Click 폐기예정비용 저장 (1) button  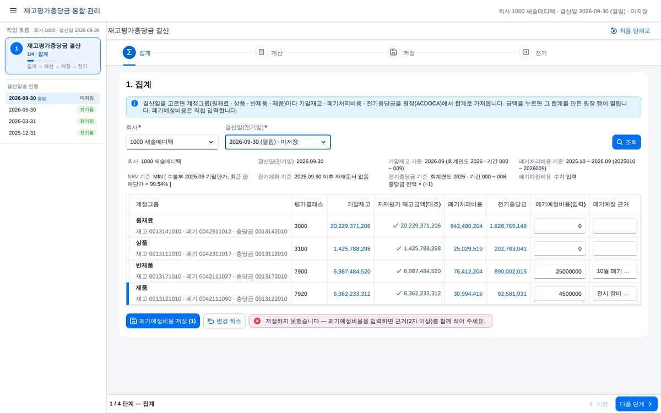point(162,321)
